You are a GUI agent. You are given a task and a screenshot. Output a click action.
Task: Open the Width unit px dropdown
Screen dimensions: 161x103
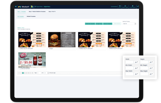137,62
